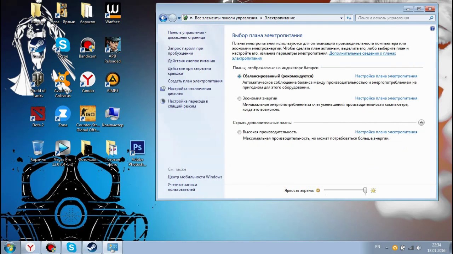Open the Avast Free Antivirus desktop icon
This screenshot has height=254, width=453.
coord(63,84)
